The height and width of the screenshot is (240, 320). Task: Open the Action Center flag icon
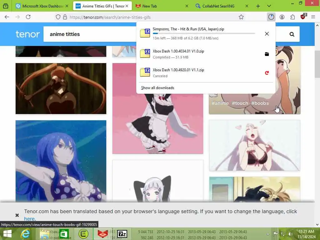click(x=275, y=234)
